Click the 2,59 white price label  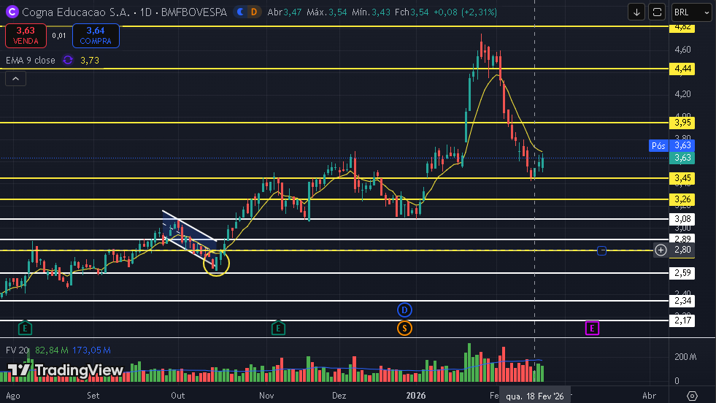click(682, 273)
